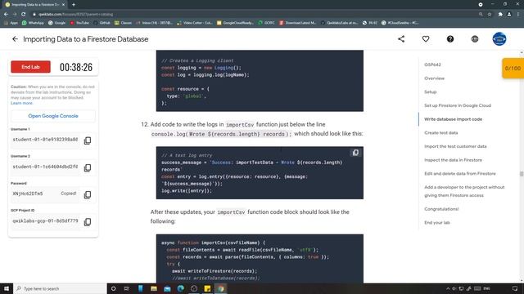
Task: Click Open Google Console
Action: (x=53, y=116)
